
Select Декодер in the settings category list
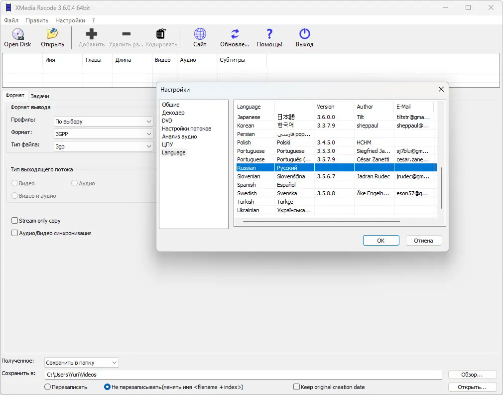click(173, 113)
